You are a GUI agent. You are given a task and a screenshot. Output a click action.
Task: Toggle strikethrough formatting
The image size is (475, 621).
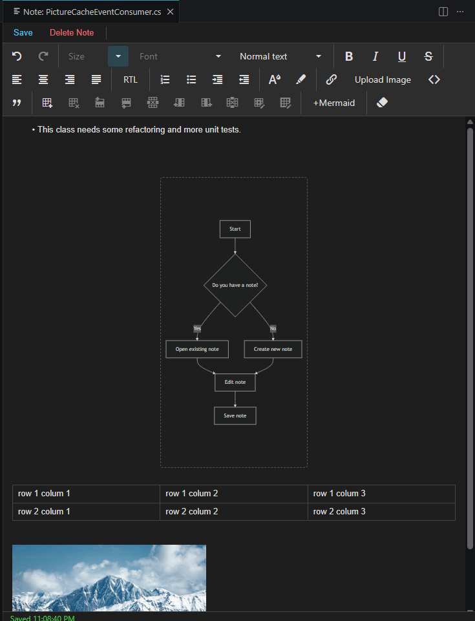point(428,56)
